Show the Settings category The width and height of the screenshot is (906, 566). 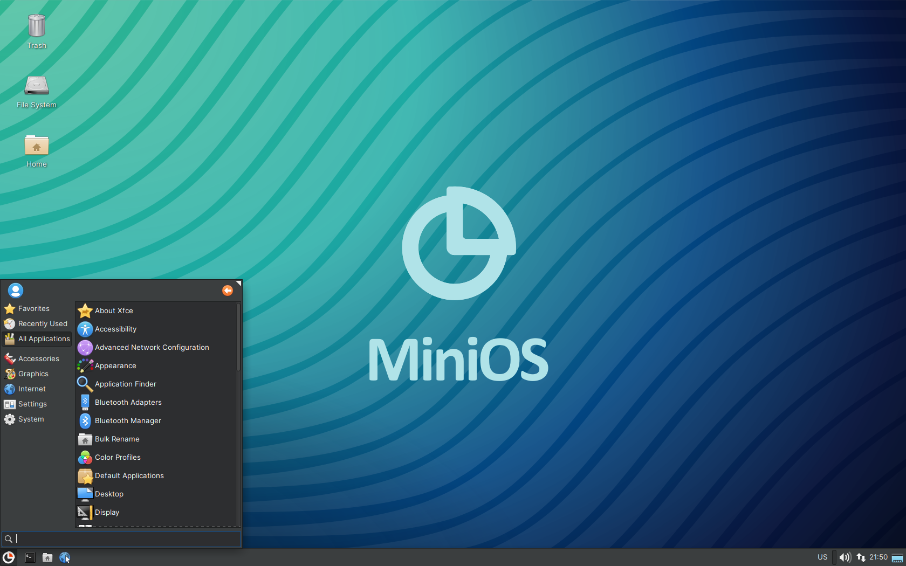pos(37,404)
